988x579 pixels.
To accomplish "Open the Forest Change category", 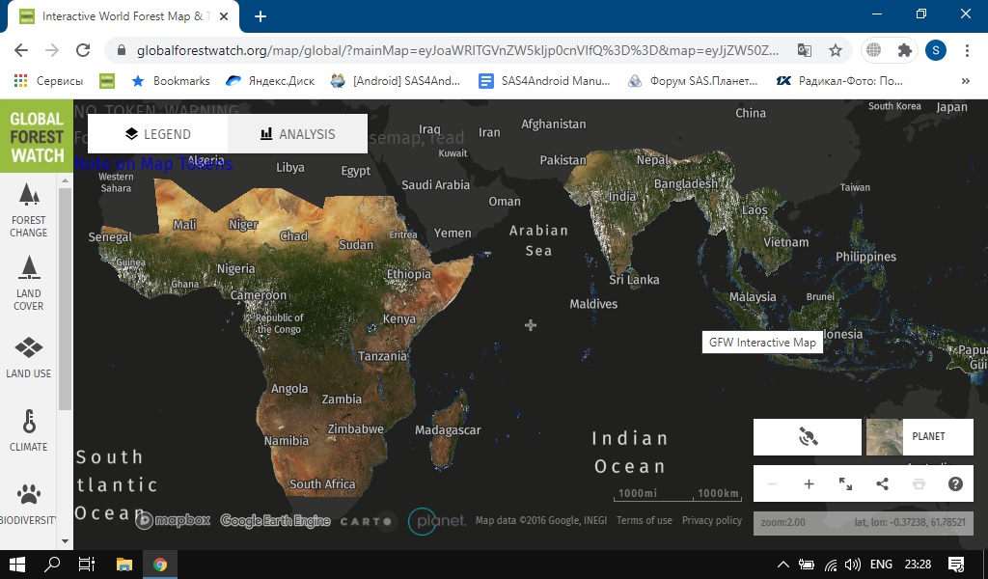I will (x=29, y=209).
